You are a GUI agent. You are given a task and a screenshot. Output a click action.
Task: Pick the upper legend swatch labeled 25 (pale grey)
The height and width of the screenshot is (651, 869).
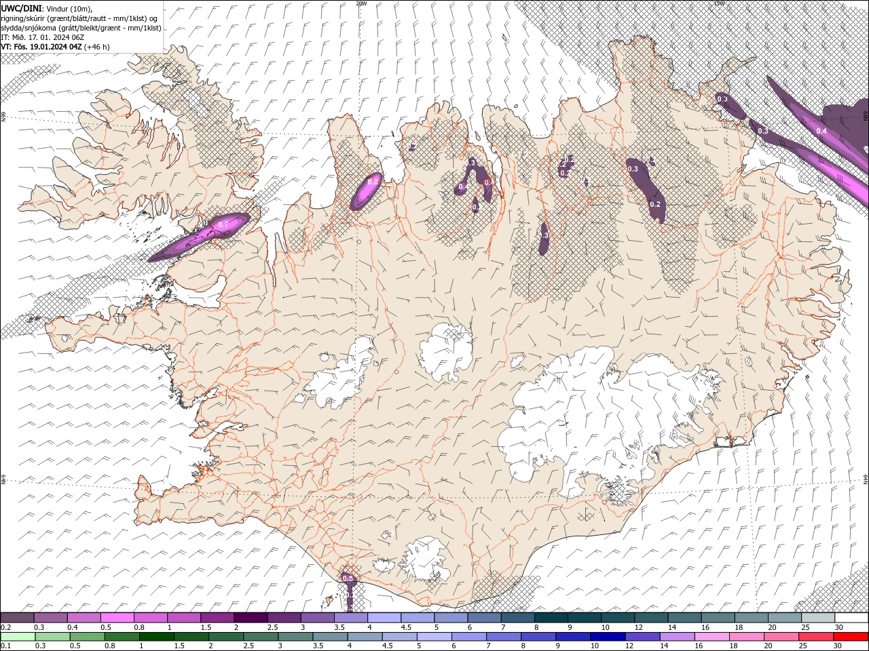tap(818, 618)
